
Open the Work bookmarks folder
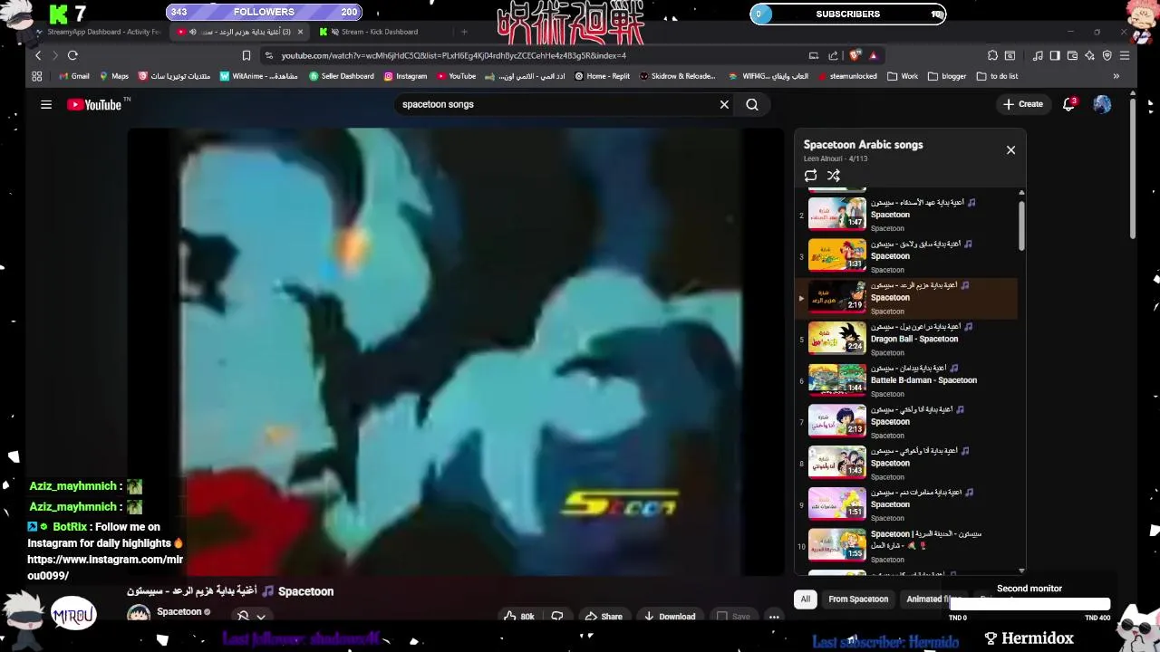tap(903, 76)
